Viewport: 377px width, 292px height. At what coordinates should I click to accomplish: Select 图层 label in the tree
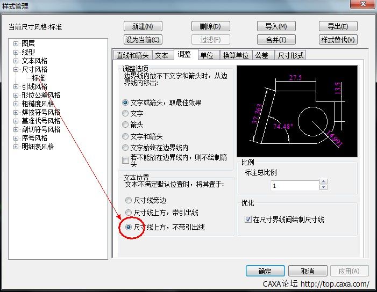28,43
